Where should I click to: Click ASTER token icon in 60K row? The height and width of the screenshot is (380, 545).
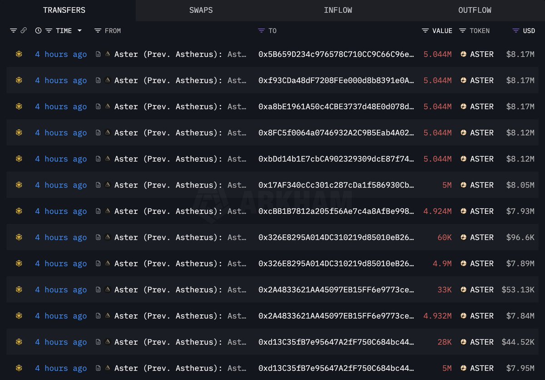(x=463, y=237)
